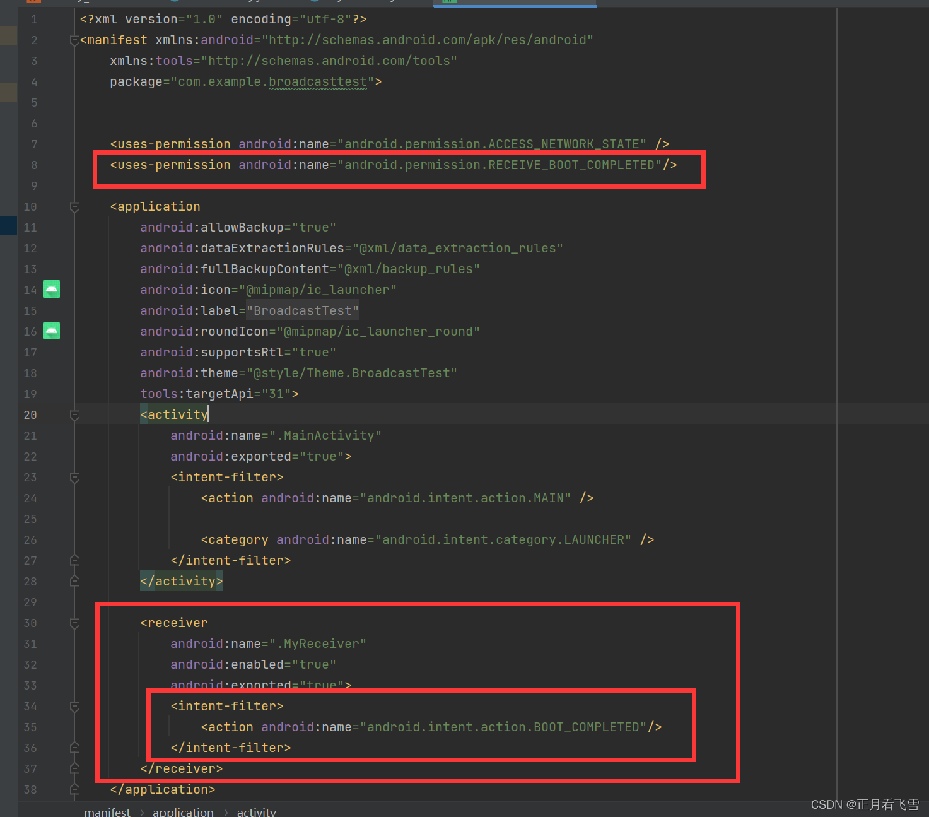Click the Android round icon on line 16
Viewport: 929px width, 817px height.
(x=51, y=331)
